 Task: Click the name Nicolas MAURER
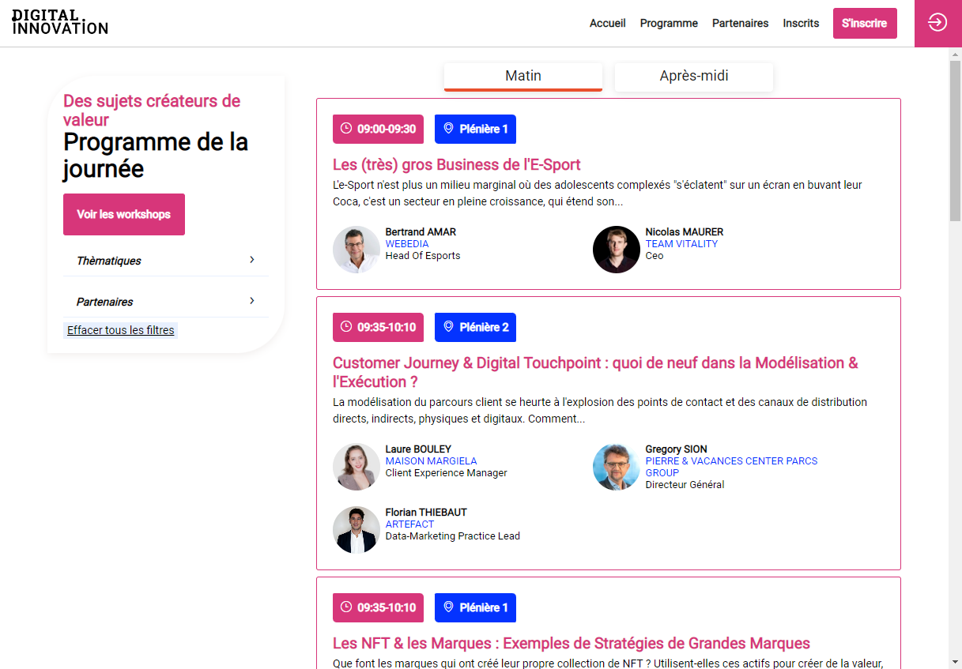[x=685, y=232]
